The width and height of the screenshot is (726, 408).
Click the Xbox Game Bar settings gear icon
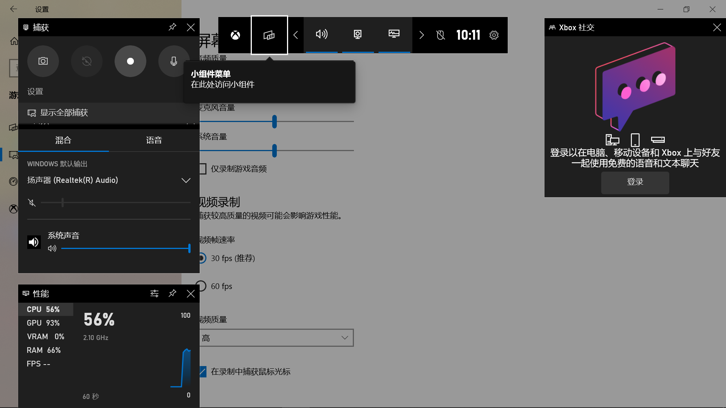coord(494,35)
